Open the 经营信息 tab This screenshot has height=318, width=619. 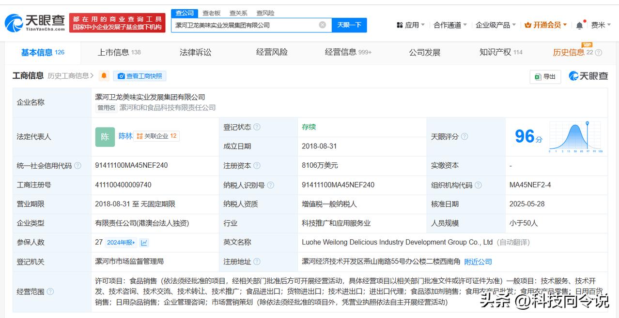pyautogui.click(x=348, y=52)
